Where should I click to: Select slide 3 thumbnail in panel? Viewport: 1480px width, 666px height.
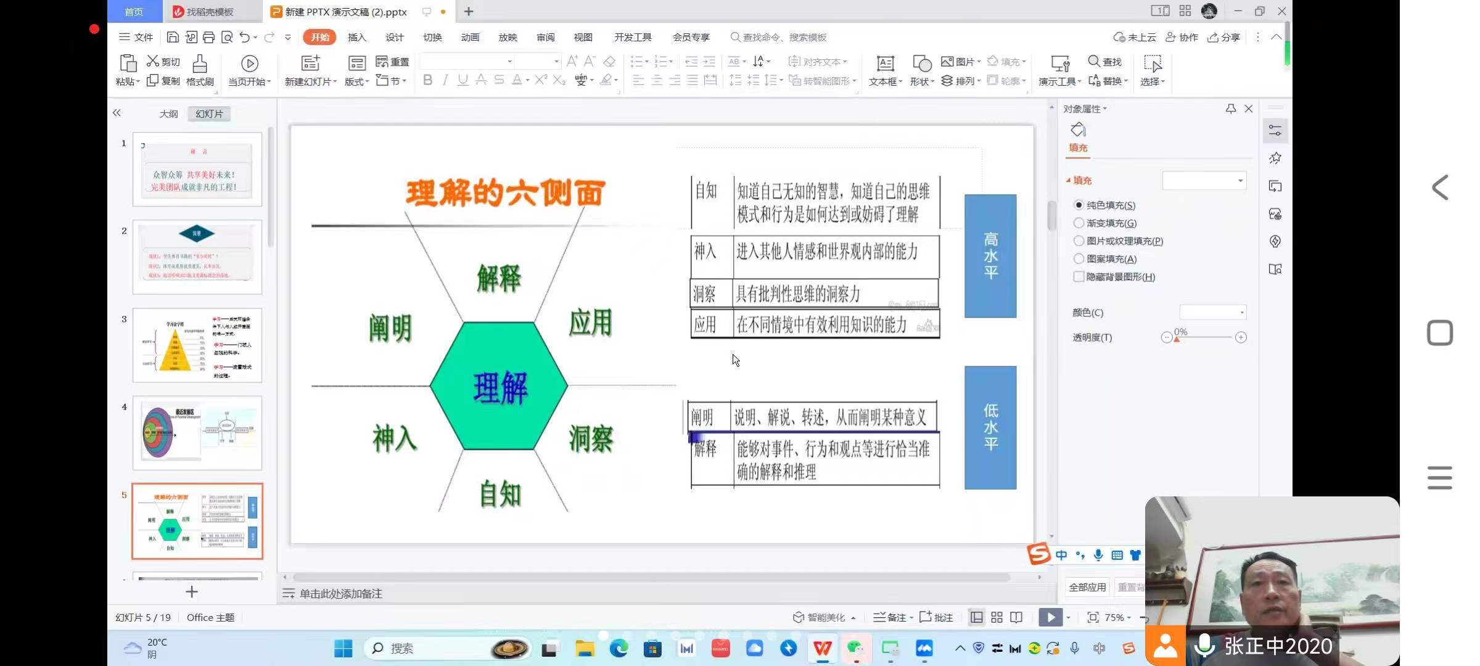click(197, 345)
